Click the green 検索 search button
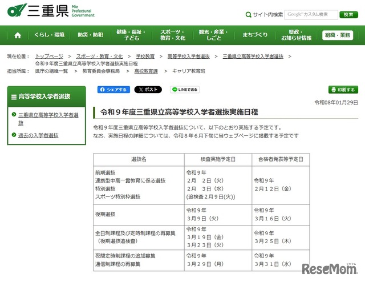This screenshot has height=282, width=365. point(348,15)
